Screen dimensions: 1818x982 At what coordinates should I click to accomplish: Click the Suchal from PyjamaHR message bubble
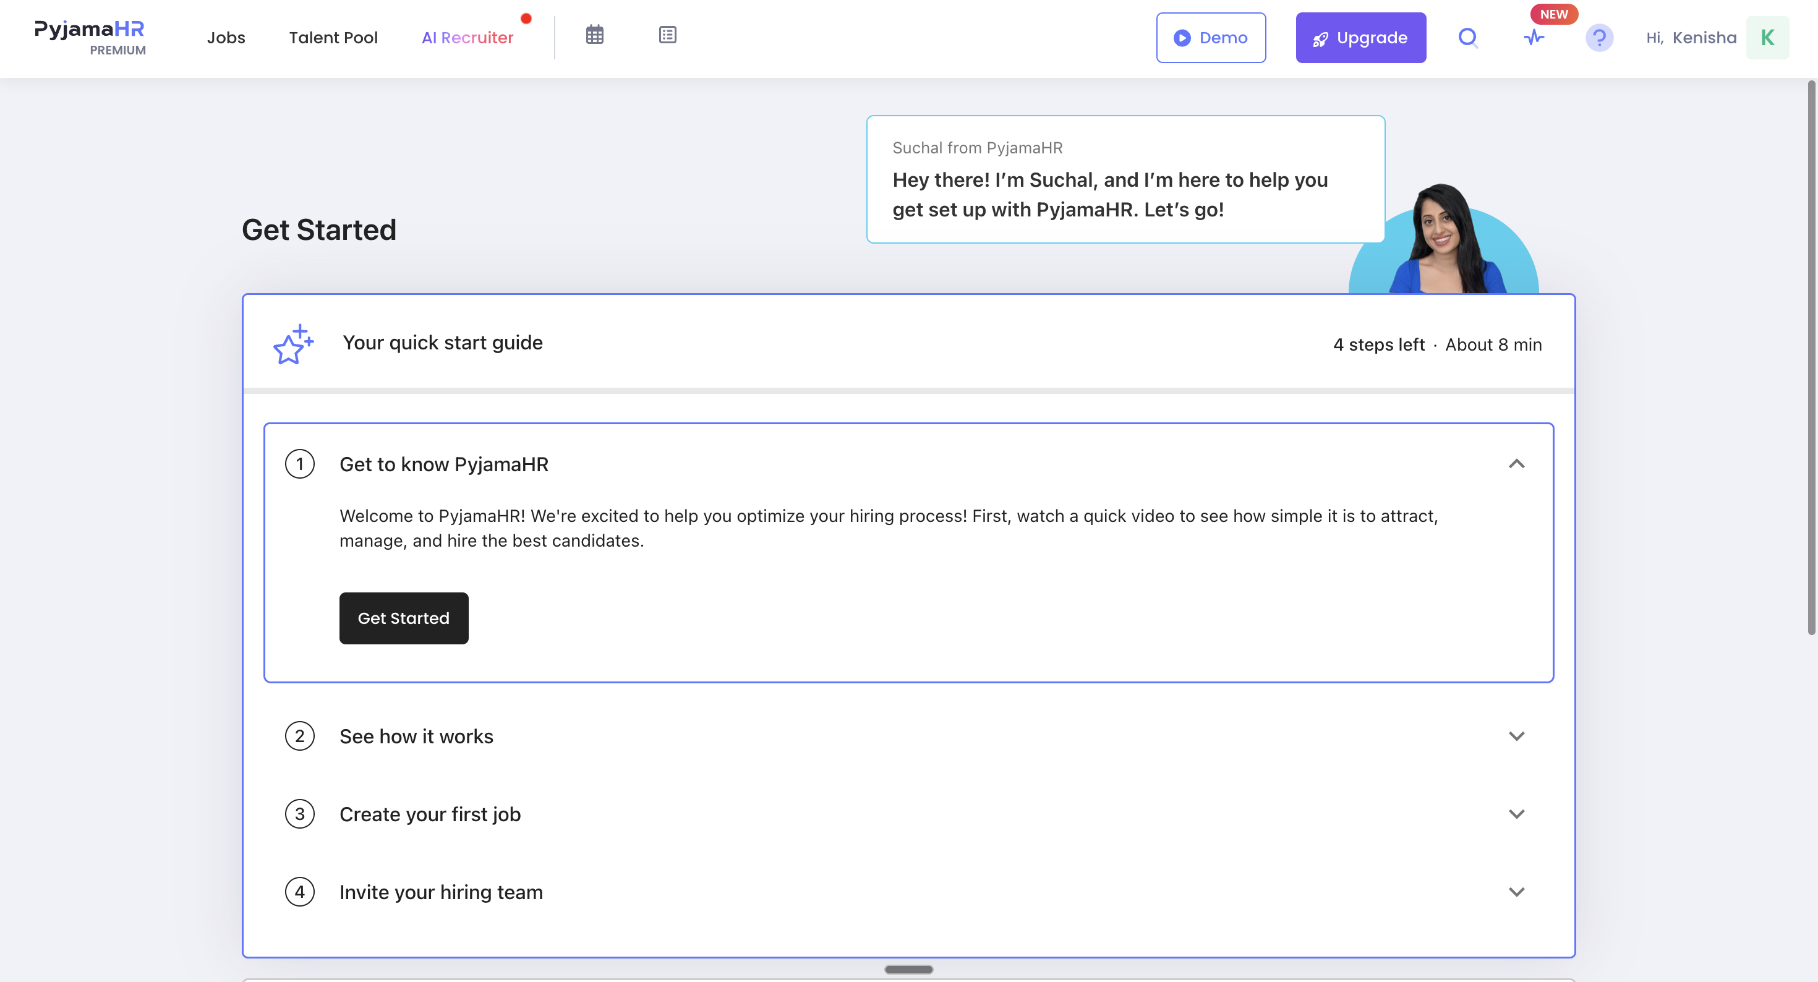(1125, 179)
